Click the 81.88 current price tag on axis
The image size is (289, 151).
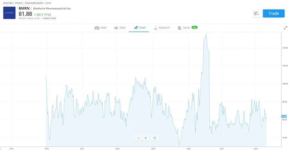point(284,116)
